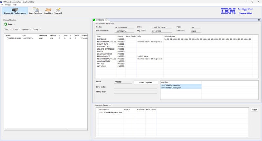The image size is (262, 141).
Task: Click the green Scan refresh icon
Action: pos(6,24)
